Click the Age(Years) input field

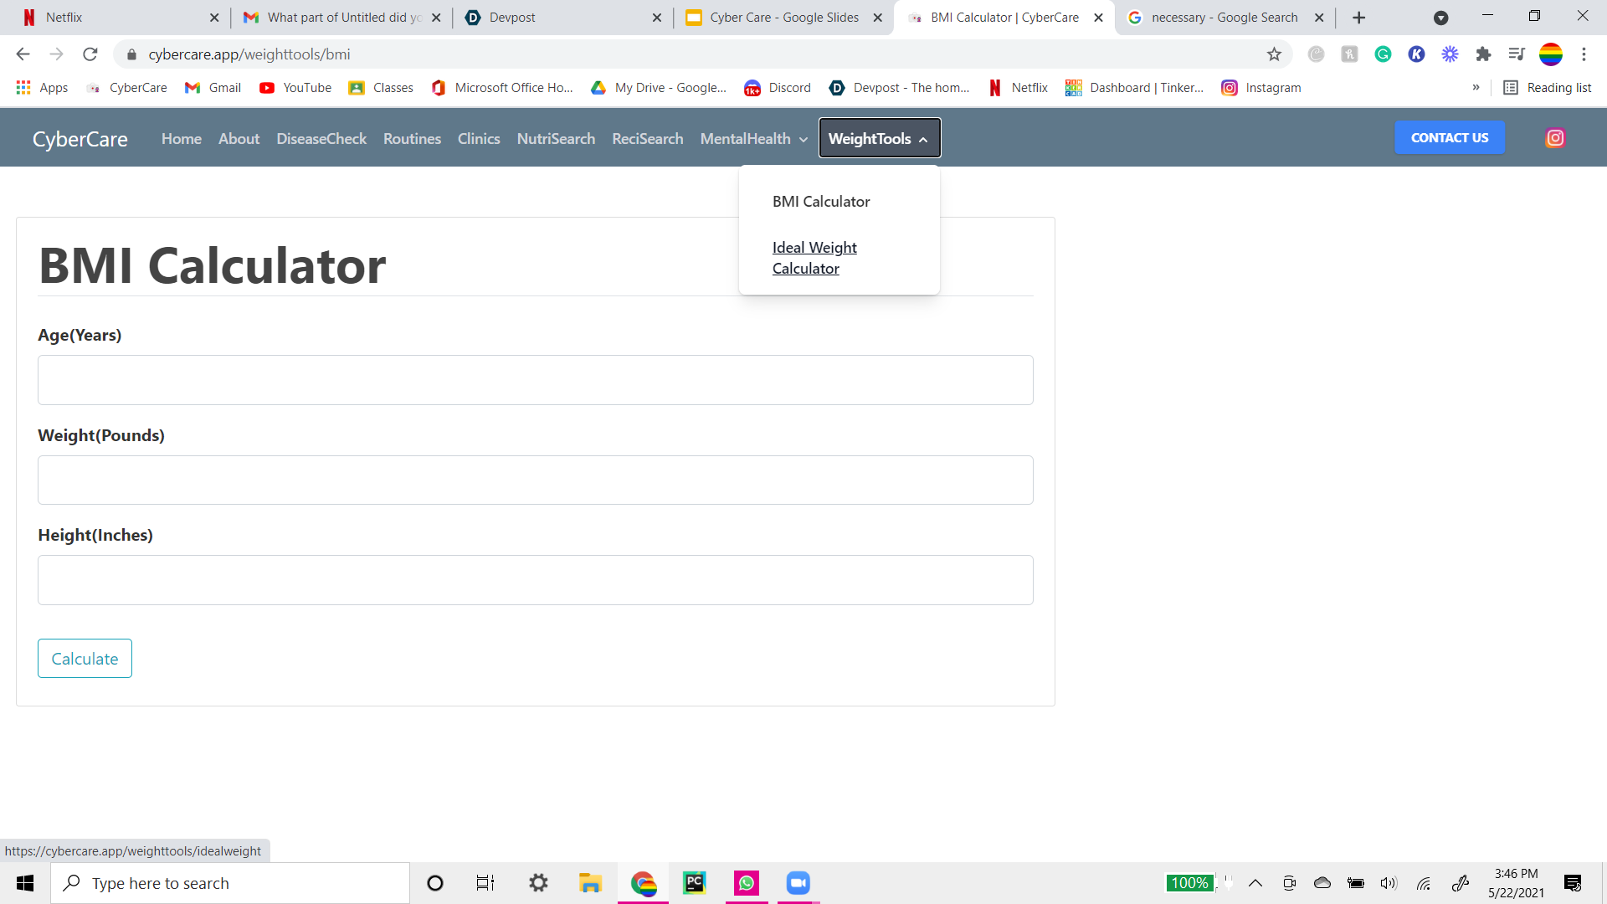tap(535, 380)
